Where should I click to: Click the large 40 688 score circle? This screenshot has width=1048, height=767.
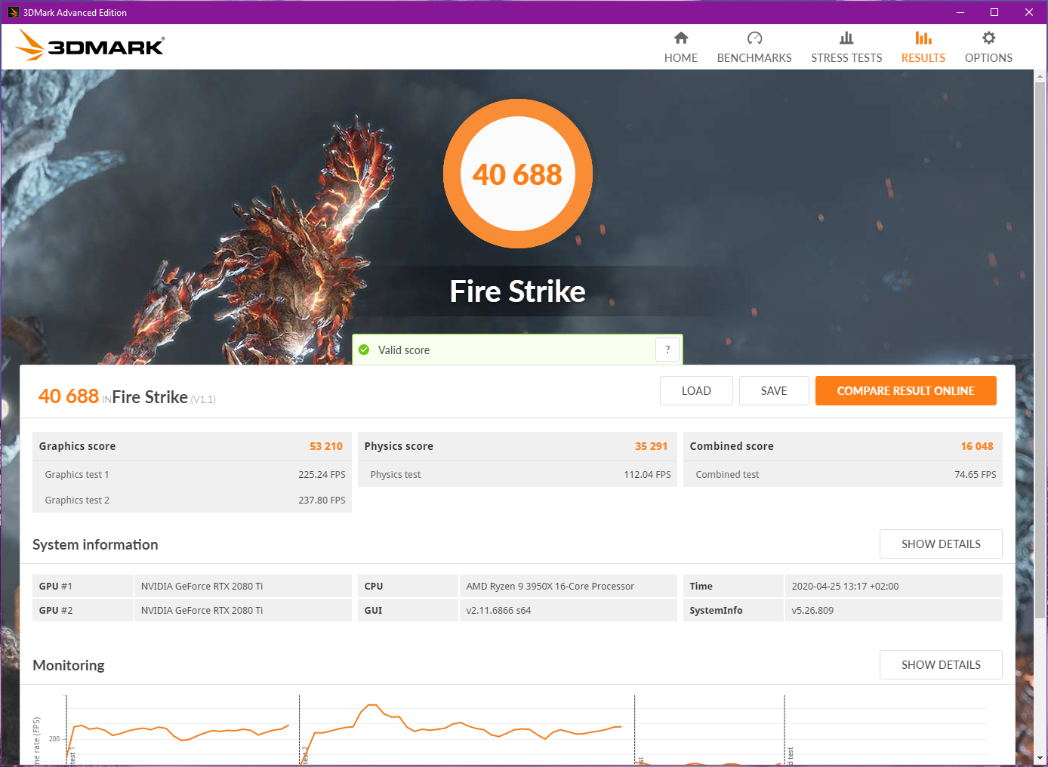[518, 174]
